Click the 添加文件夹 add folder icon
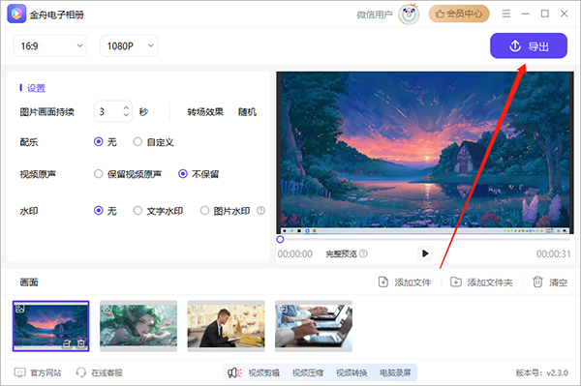581x386 pixels. [x=456, y=282]
